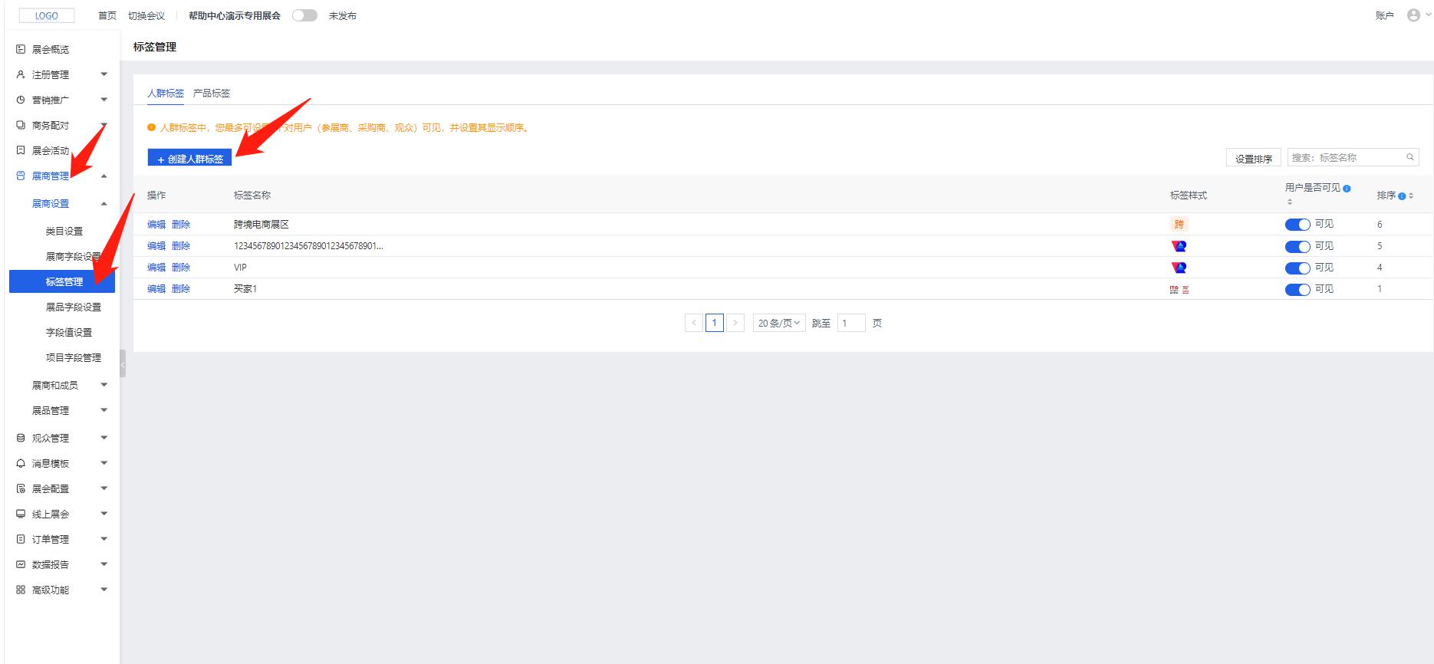Open 展品字段设置 in the sidebar
Image resolution: width=1434 pixels, height=664 pixels.
(x=74, y=307)
